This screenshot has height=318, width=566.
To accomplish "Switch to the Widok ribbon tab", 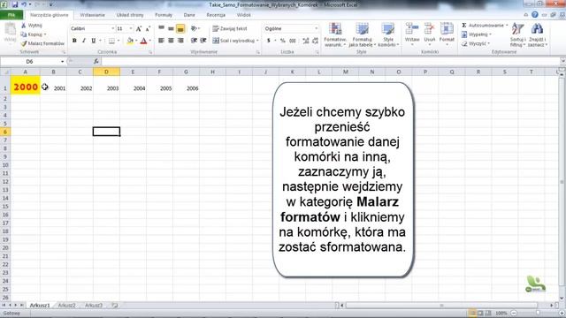I will 244,15.
